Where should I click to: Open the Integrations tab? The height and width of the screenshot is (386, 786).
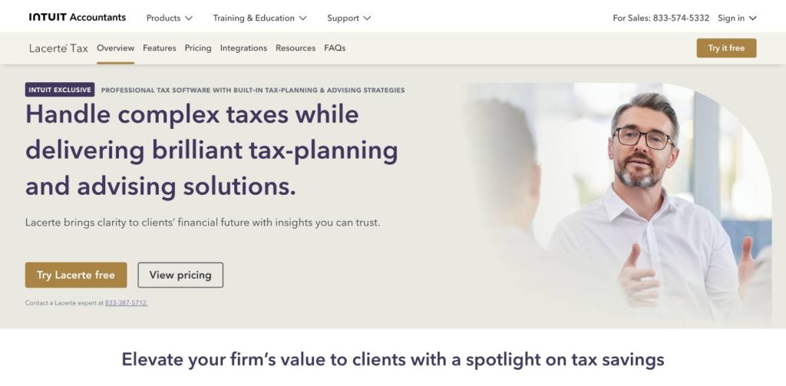[x=243, y=48]
